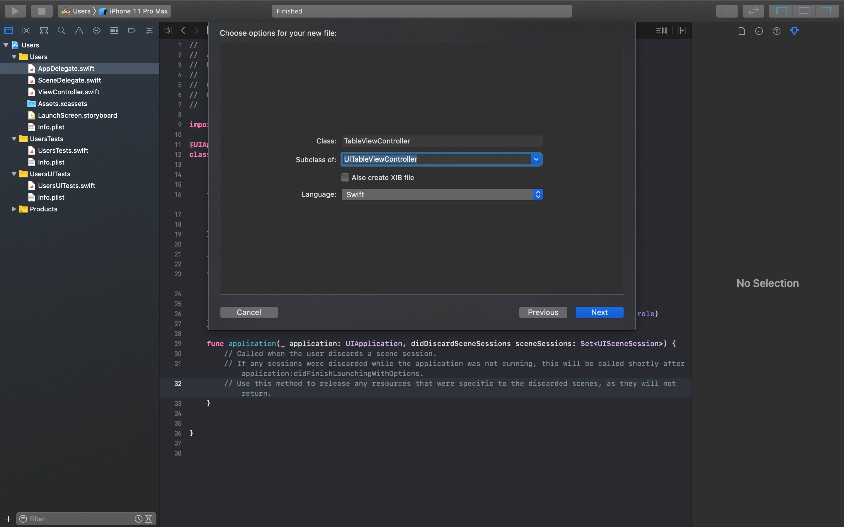
Task: Show the History inspector clock icon
Action: point(759,31)
